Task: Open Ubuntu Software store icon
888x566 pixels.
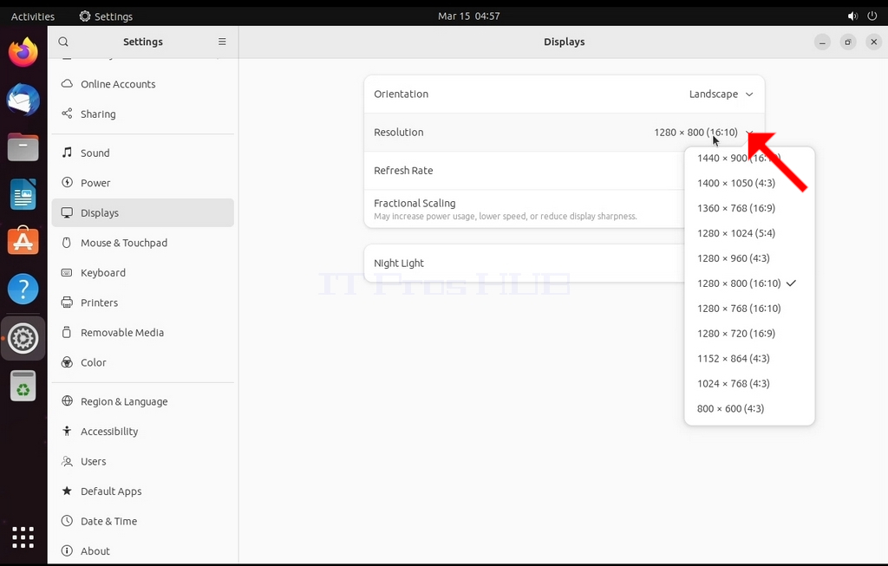Action: (x=23, y=241)
